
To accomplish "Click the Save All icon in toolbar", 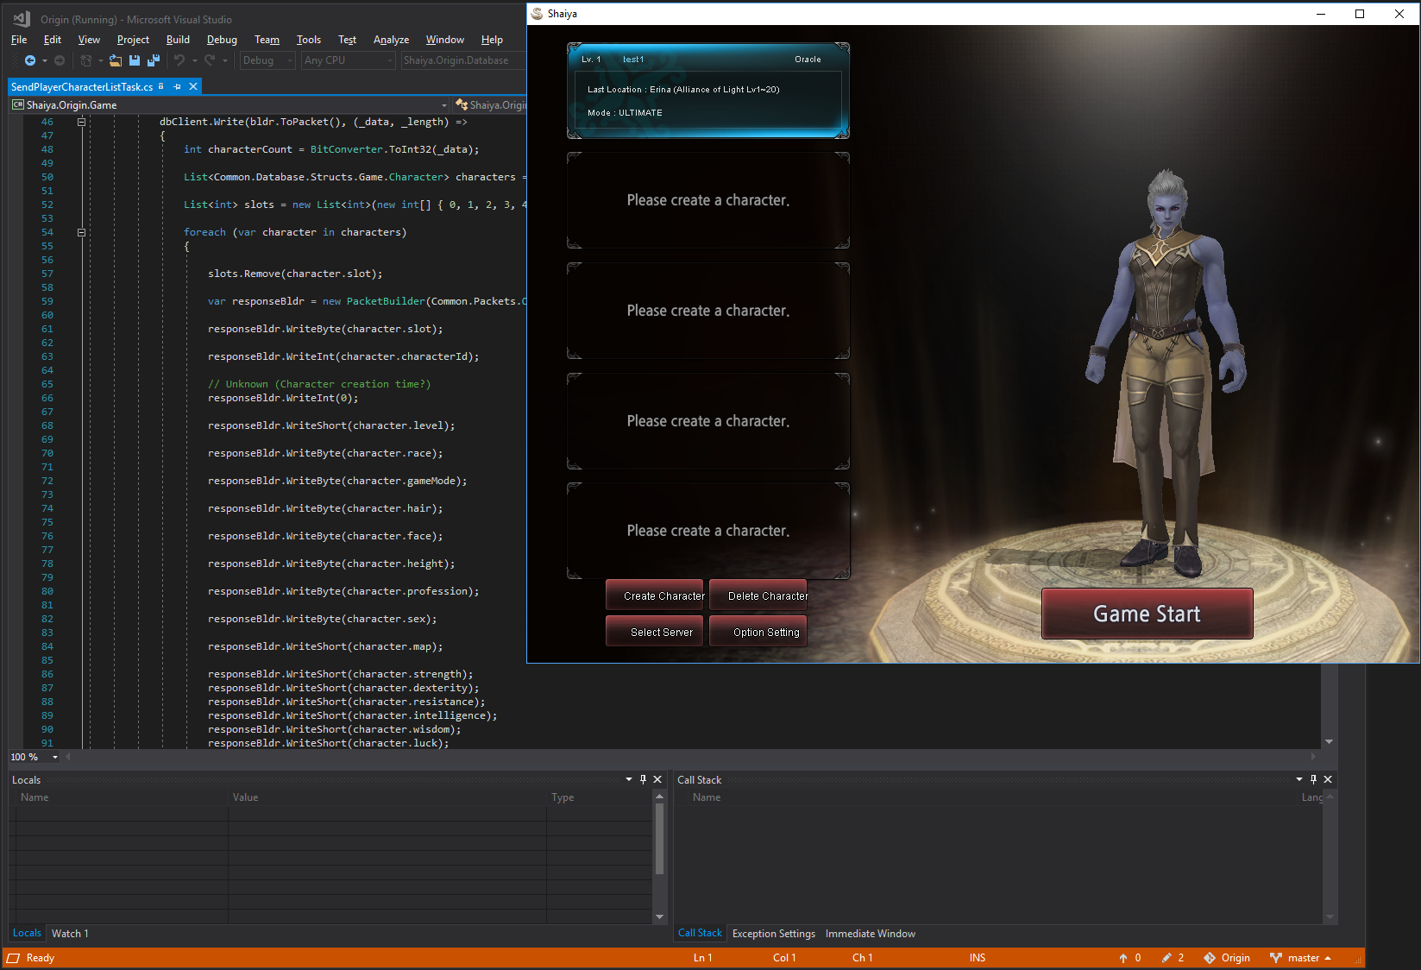I will pos(154,60).
